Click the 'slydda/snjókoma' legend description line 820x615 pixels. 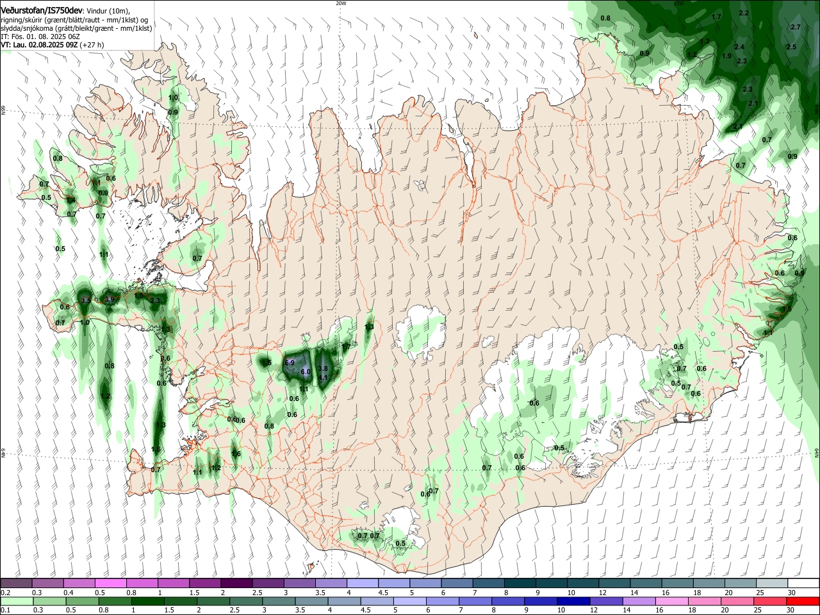click(76, 28)
